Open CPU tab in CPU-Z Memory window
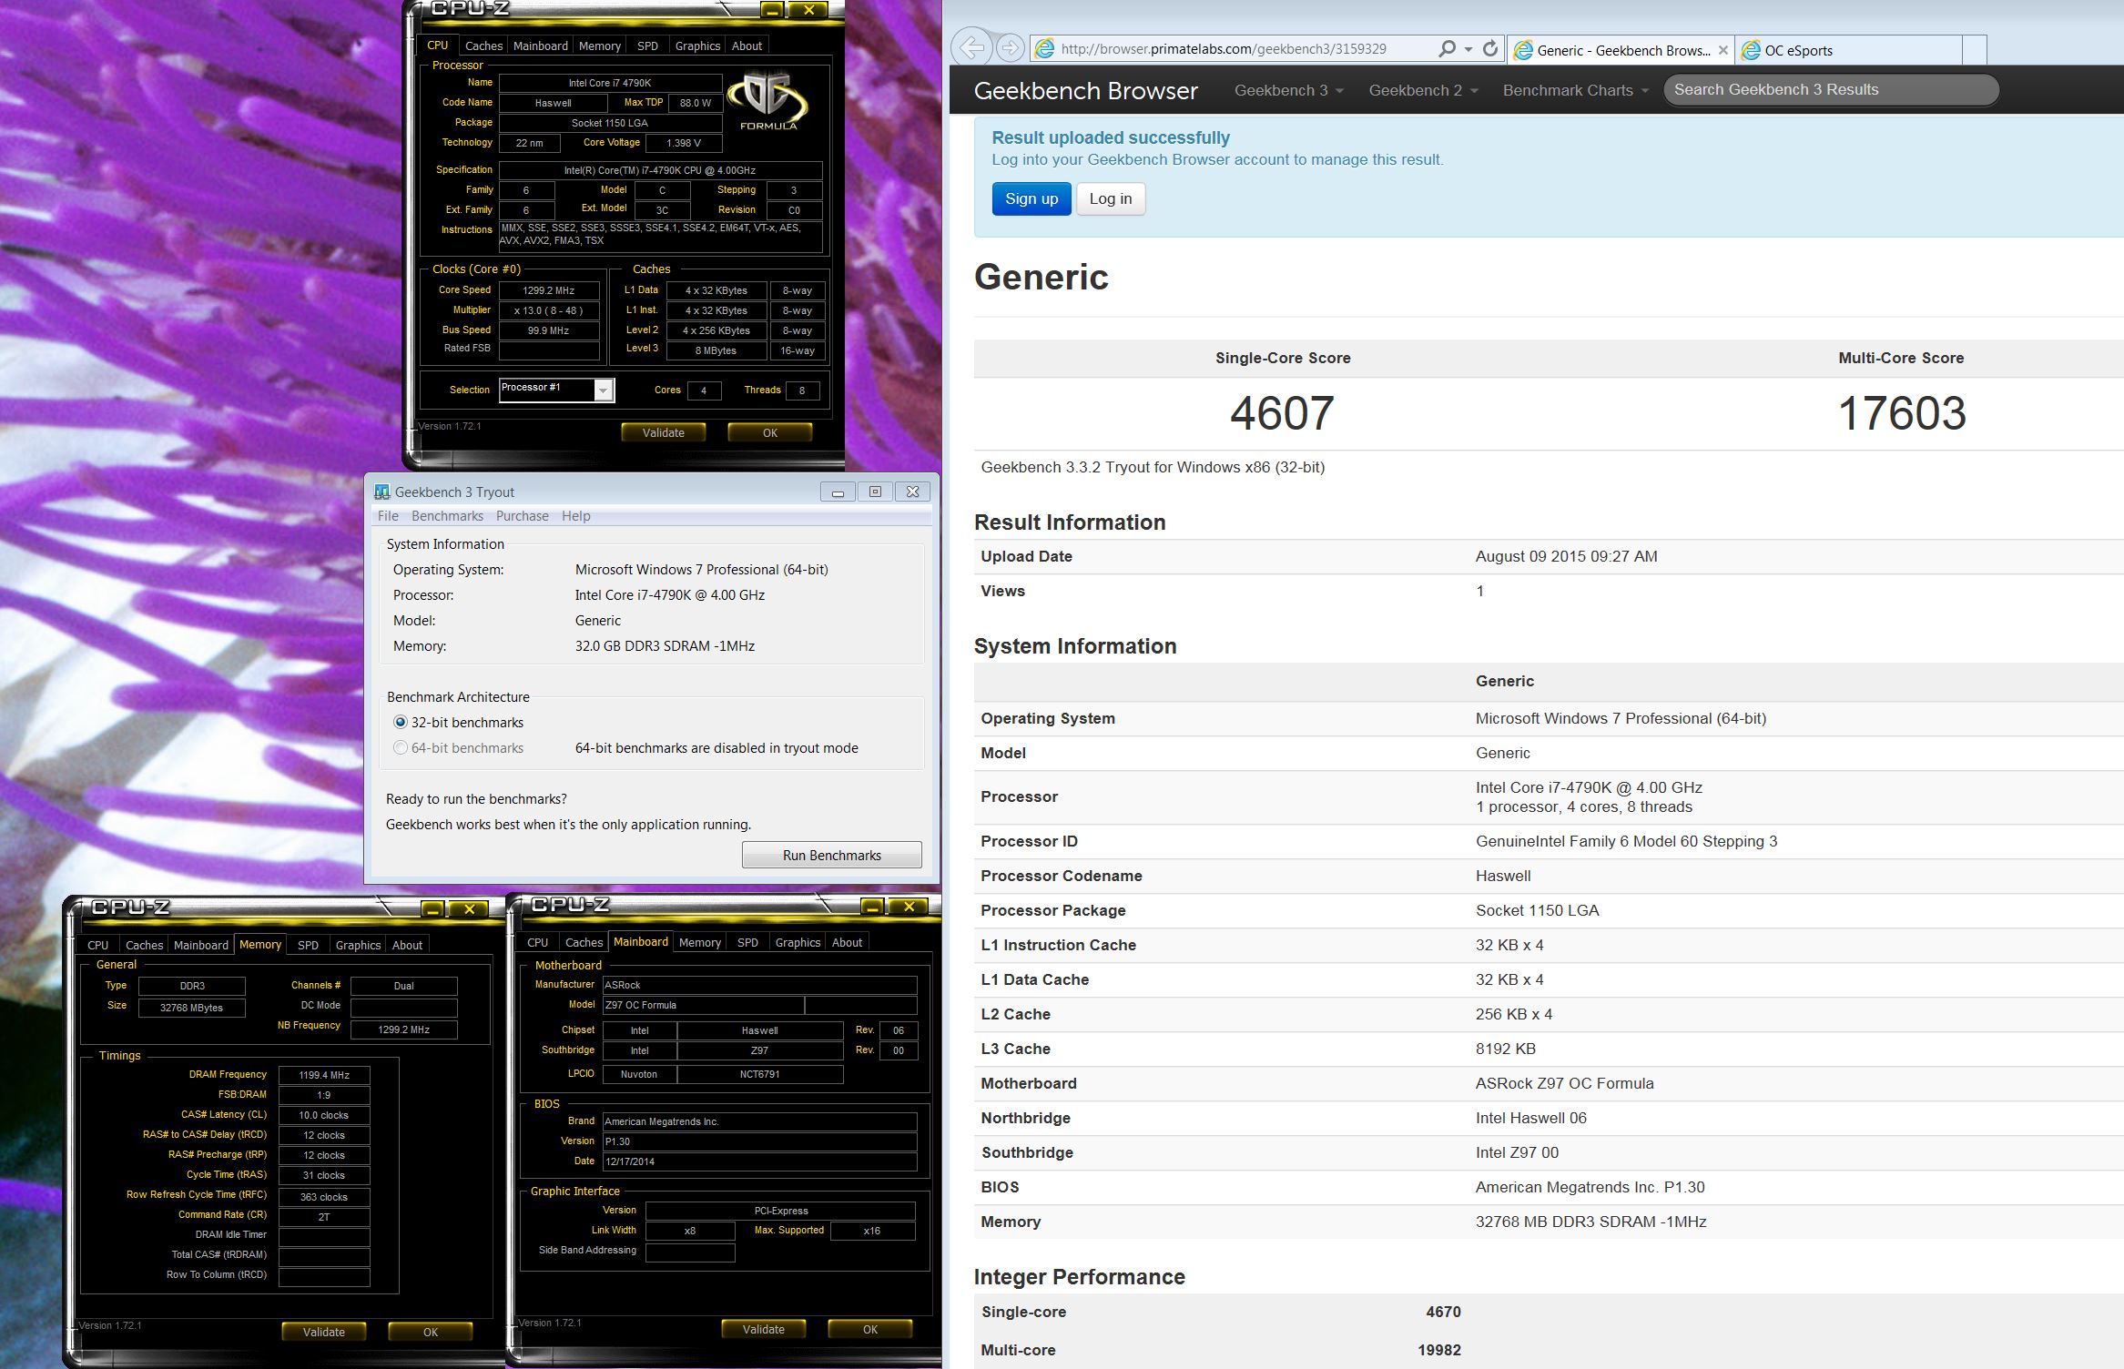 (x=97, y=945)
